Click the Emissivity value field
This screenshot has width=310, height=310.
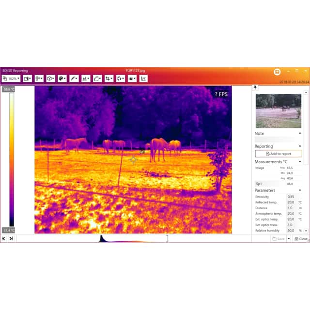(x=291, y=197)
